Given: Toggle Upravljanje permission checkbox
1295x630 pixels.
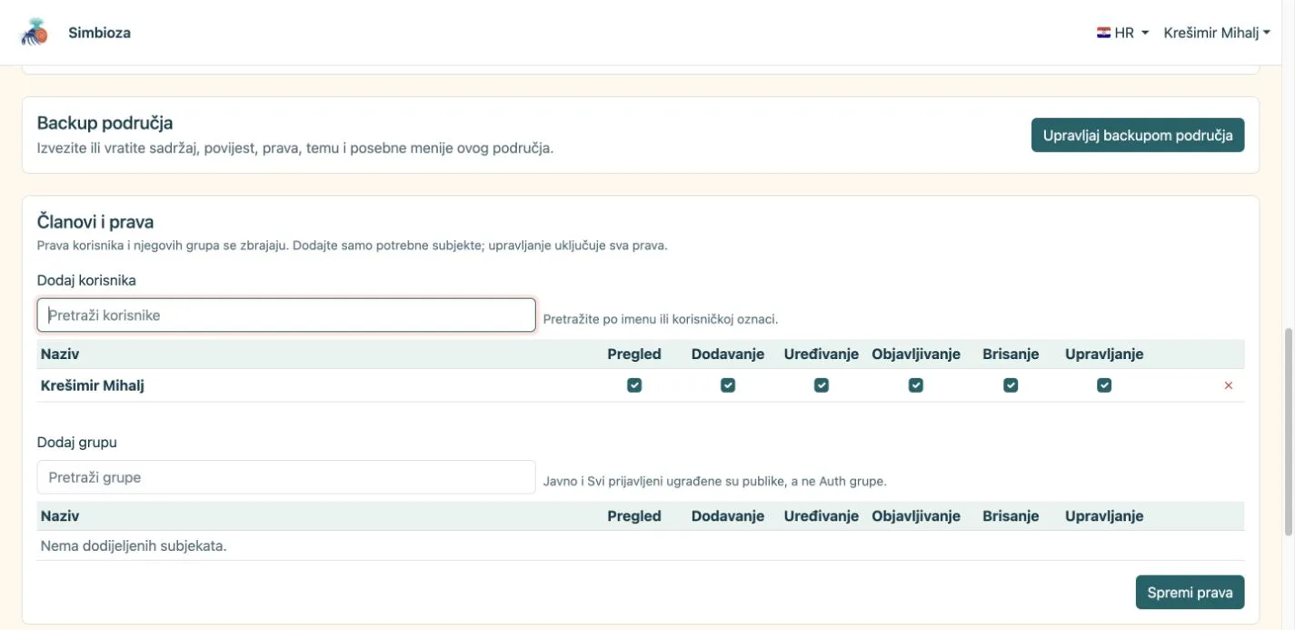Looking at the screenshot, I should (x=1104, y=385).
